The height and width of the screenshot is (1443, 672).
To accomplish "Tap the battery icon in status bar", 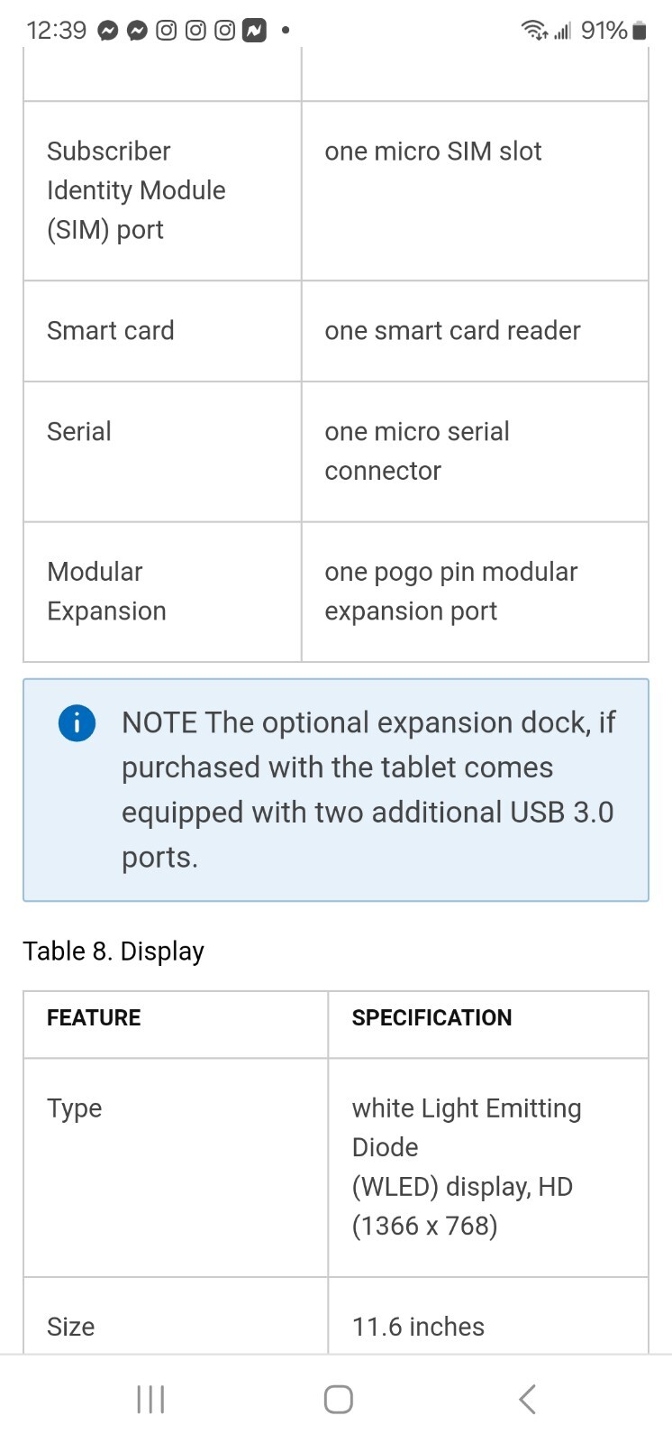I will [639, 31].
